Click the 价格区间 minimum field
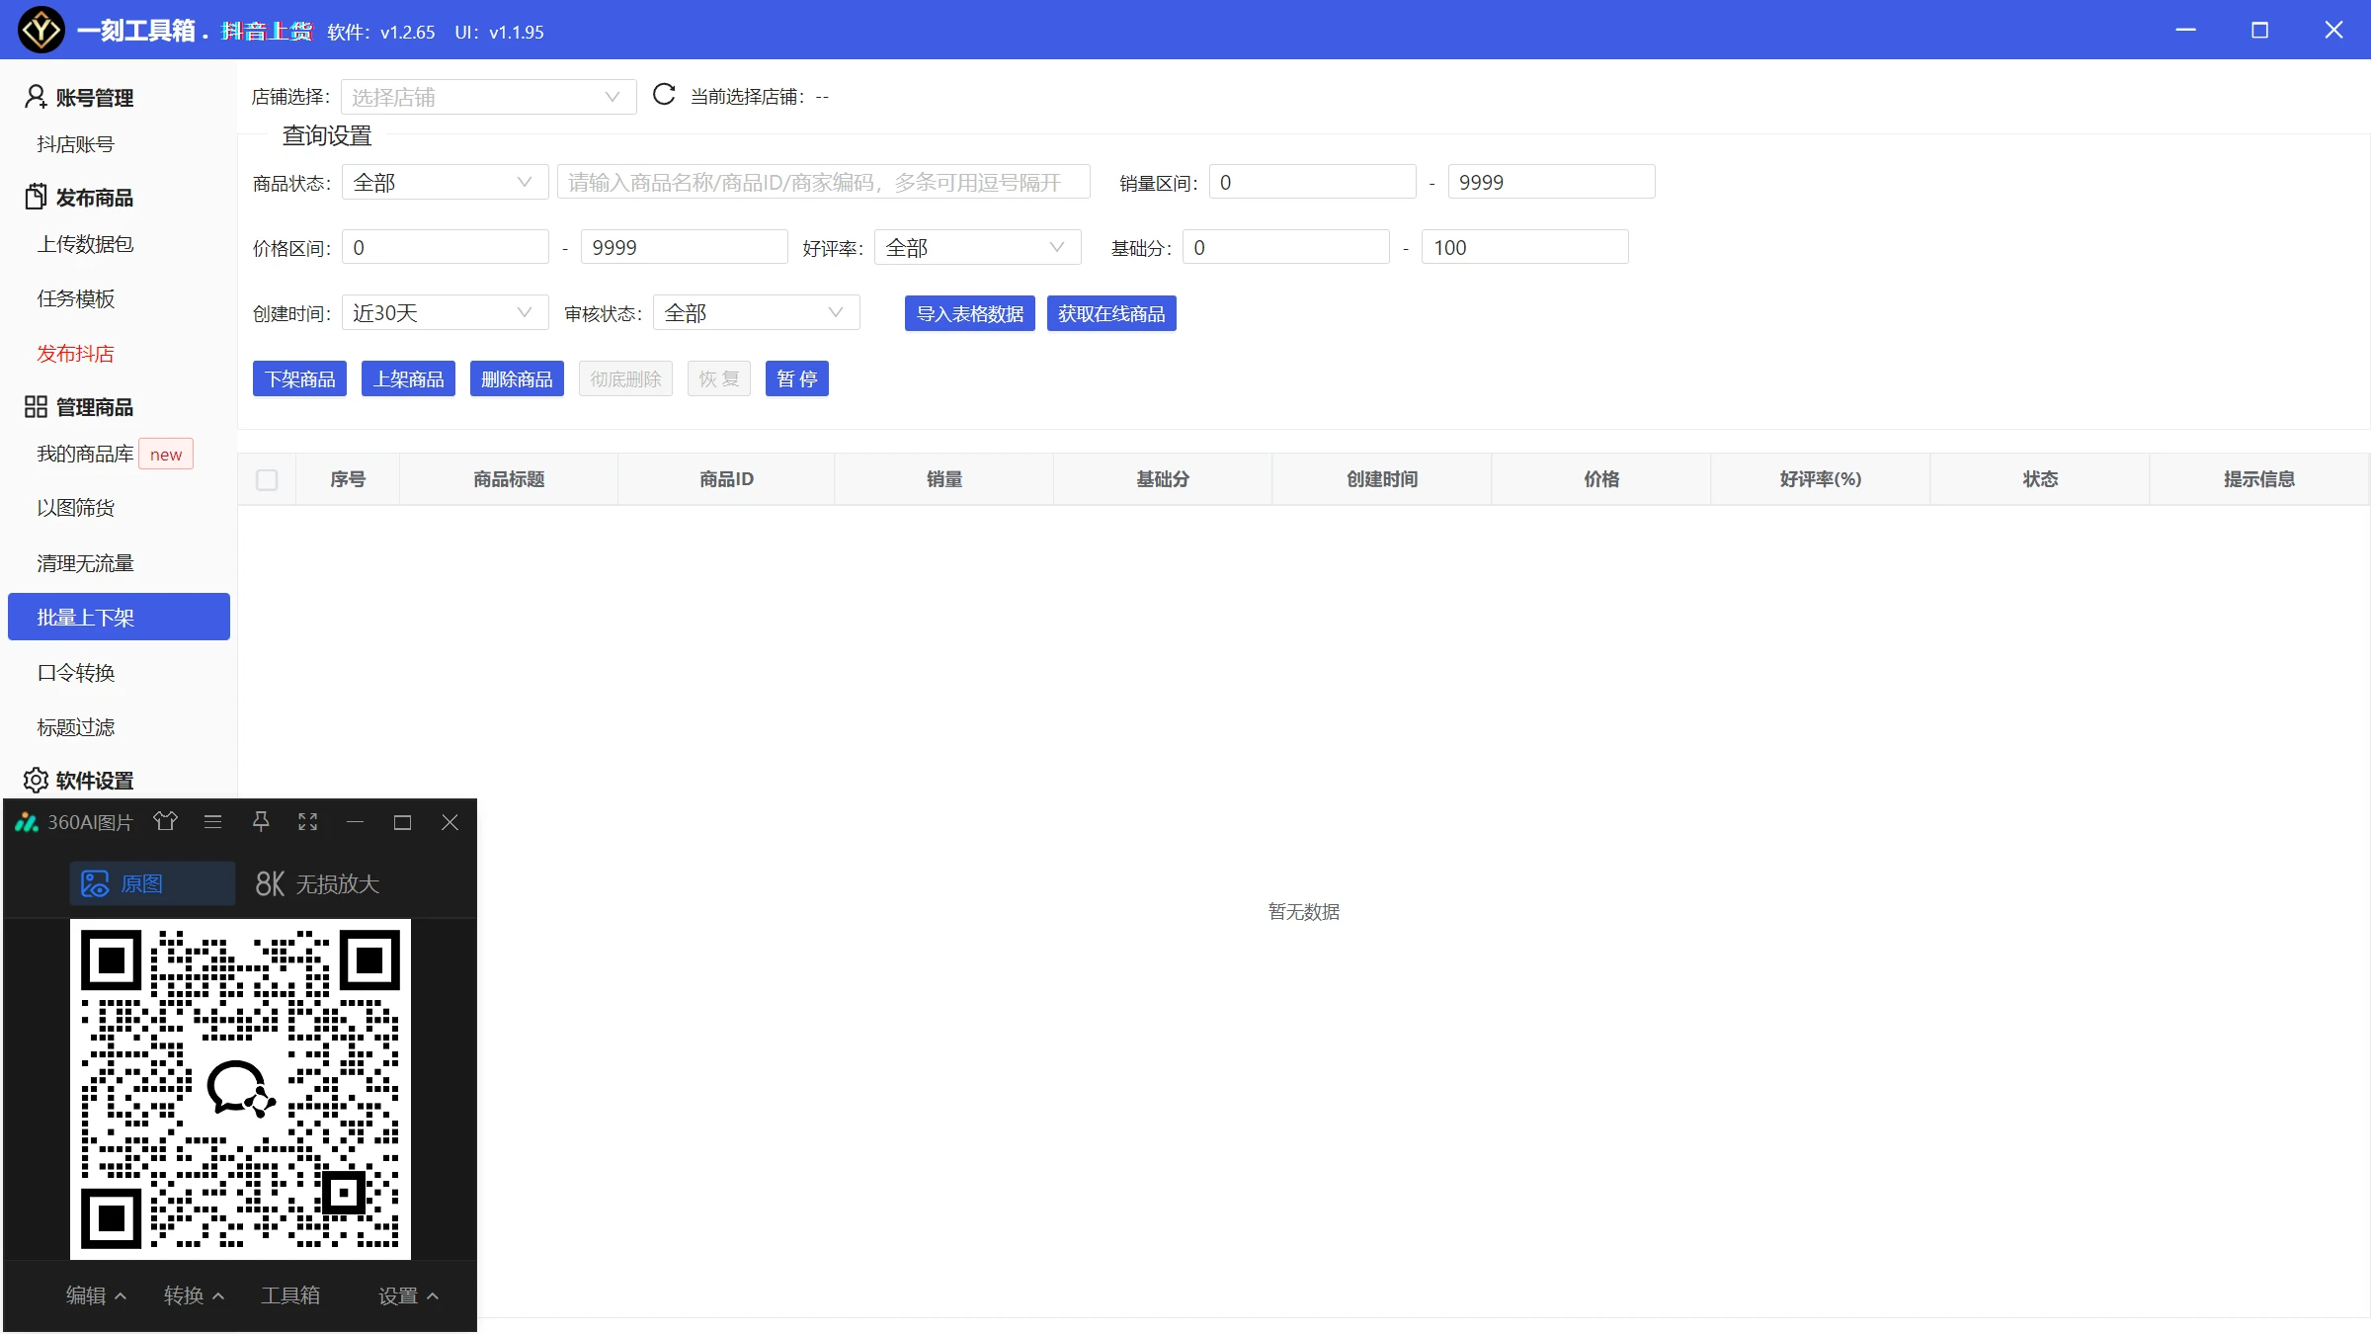The width and height of the screenshot is (2371, 1334). (445, 247)
